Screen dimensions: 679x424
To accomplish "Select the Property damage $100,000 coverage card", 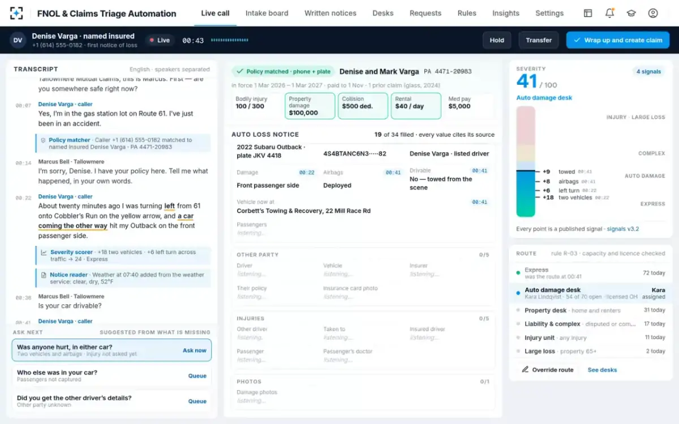I will coord(310,106).
